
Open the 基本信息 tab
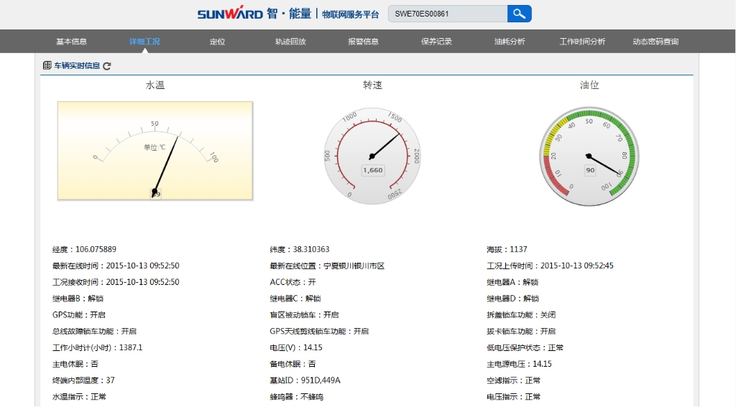coord(72,42)
